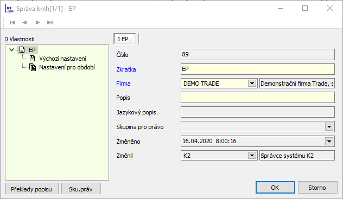Open the Skupina pro právo dropdown

(329, 127)
